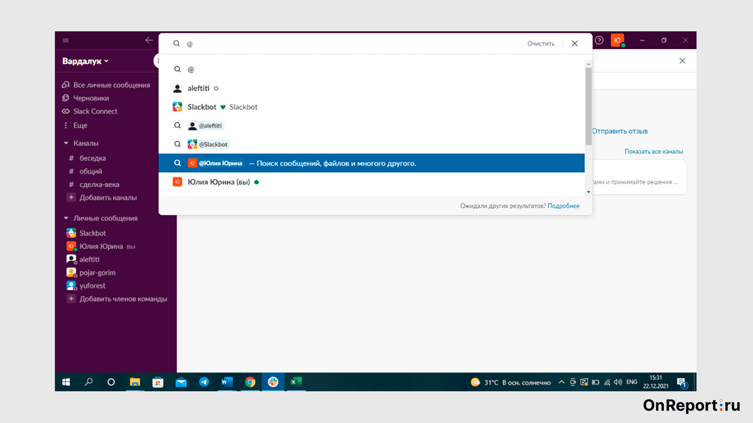Click the aleftiti user icon

coord(177,88)
